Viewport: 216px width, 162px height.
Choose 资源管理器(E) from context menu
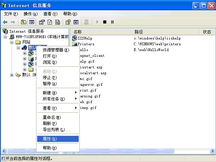[58, 50]
